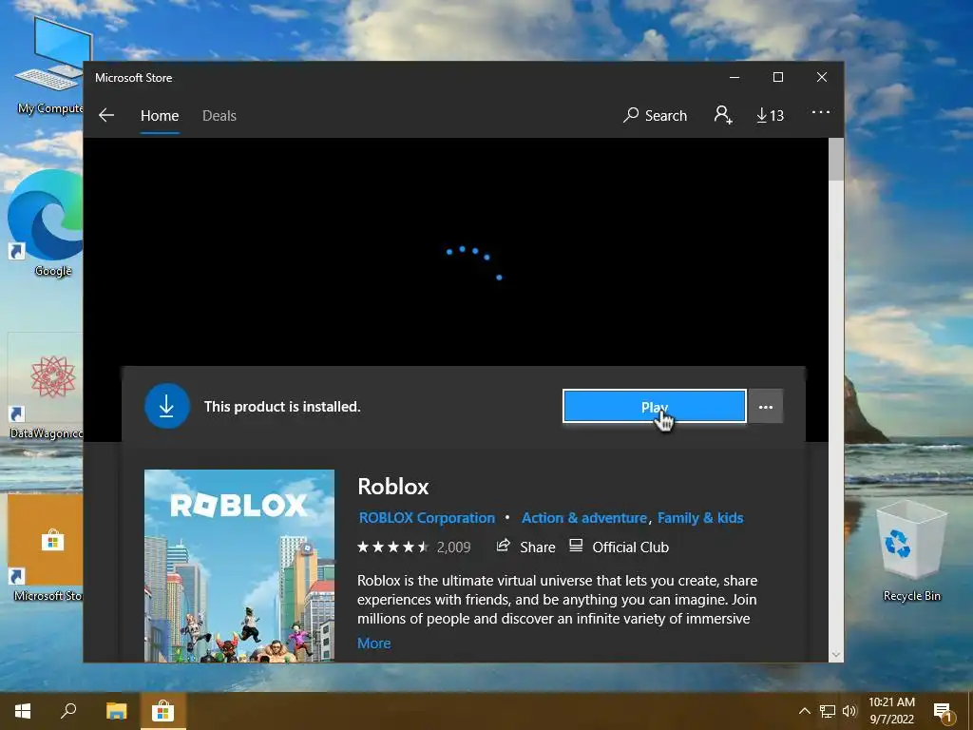Open the Family & kids category link
Image resolution: width=973 pixels, height=730 pixels.
point(700,518)
